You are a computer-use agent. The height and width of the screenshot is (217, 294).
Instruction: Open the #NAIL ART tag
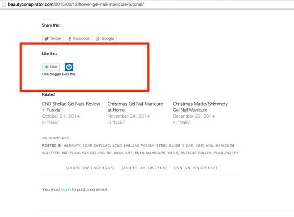(123, 153)
